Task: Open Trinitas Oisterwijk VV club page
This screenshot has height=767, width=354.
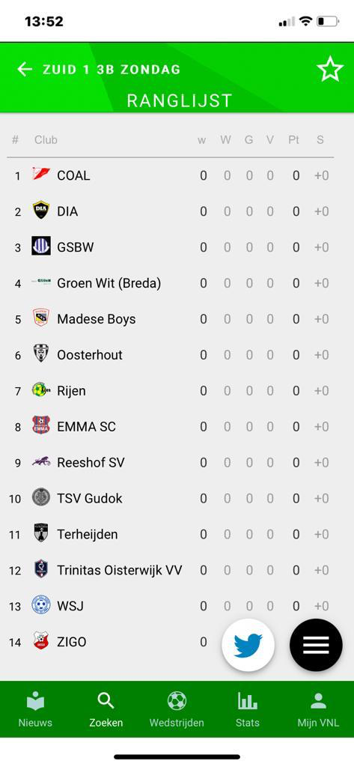Action: click(170, 570)
